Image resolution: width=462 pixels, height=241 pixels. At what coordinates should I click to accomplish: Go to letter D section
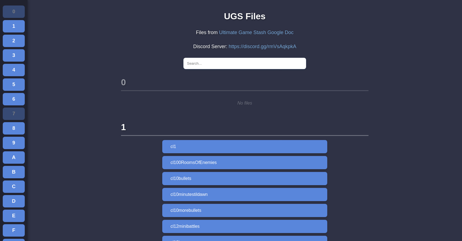14,201
